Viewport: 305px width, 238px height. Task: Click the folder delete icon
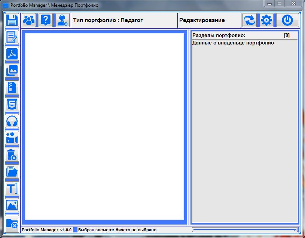click(x=12, y=224)
